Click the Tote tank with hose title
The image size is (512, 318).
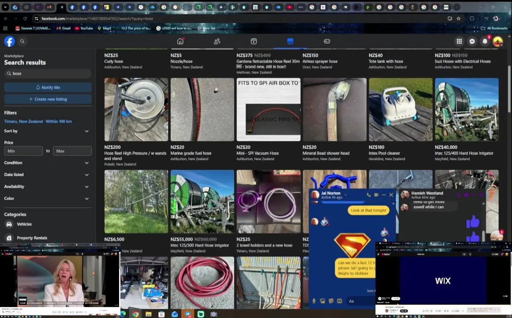point(385,61)
